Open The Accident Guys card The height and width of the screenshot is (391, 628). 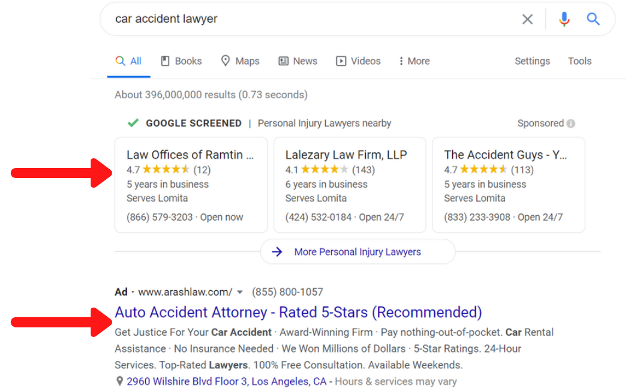pos(509,185)
